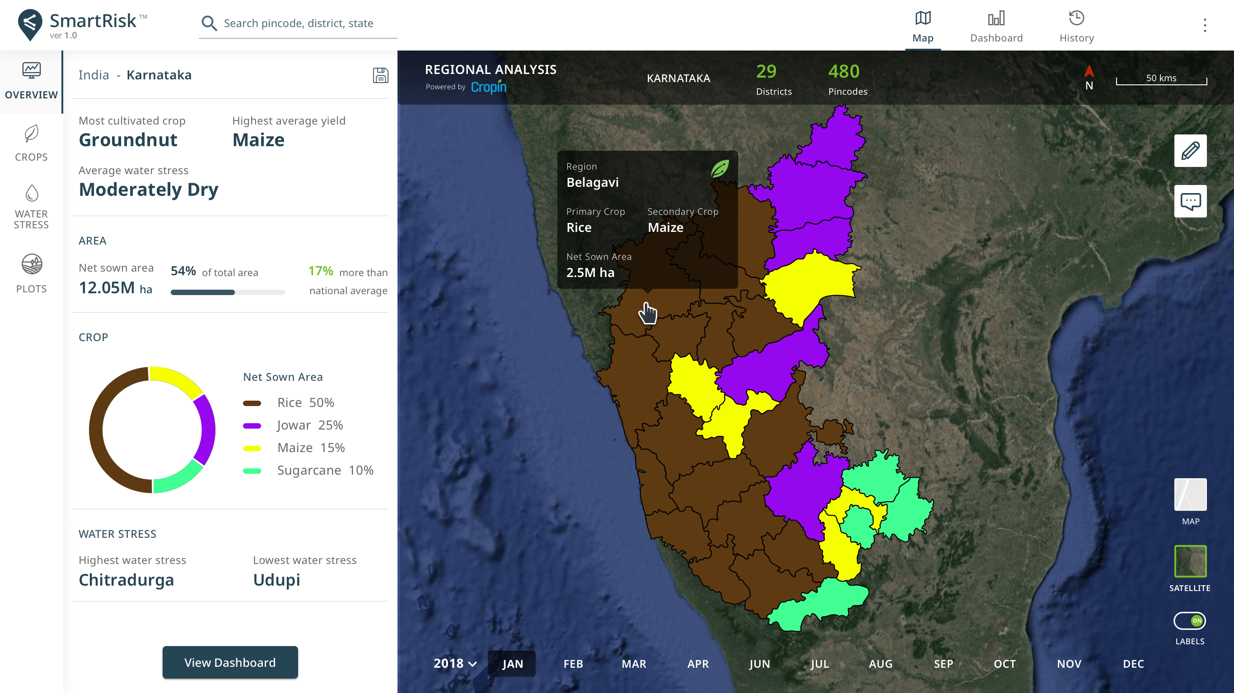Expand the 2018 year dropdown
The height and width of the screenshot is (693, 1234).
(455, 663)
